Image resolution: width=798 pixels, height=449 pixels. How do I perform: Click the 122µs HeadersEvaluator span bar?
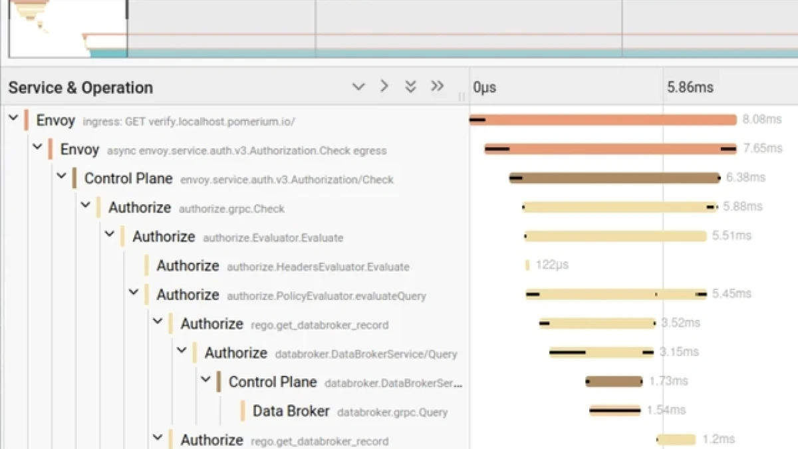coord(527,265)
